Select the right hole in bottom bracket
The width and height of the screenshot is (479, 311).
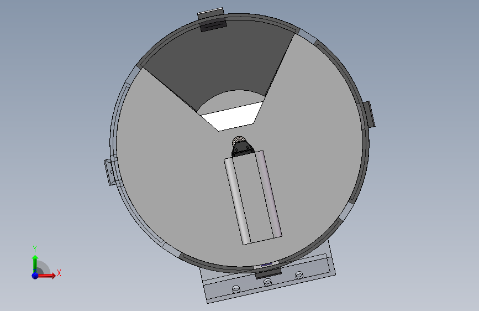[299, 275]
